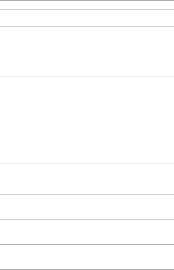
Task: Select the fourth empty row from top
Action: click(x=87, y=61)
